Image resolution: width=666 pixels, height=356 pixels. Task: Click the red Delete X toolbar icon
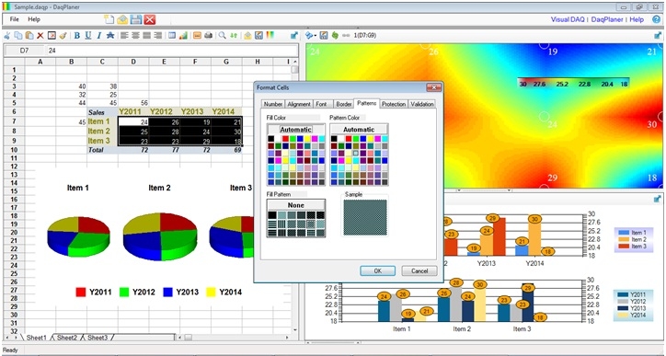(x=40, y=36)
